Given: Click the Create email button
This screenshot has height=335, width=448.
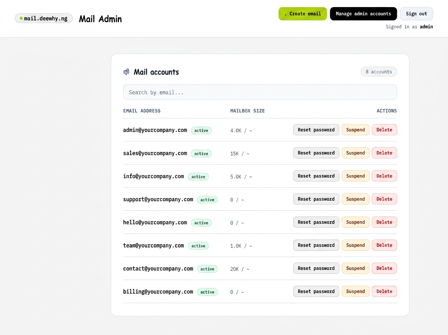Looking at the screenshot, I should click(x=303, y=14).
